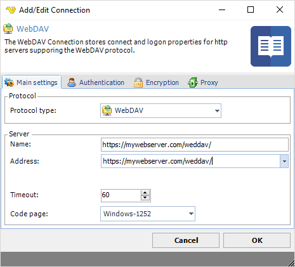Click the WebDAV header icon
Image resolution: width=295 pixels, height=267 pixels.
8,29
